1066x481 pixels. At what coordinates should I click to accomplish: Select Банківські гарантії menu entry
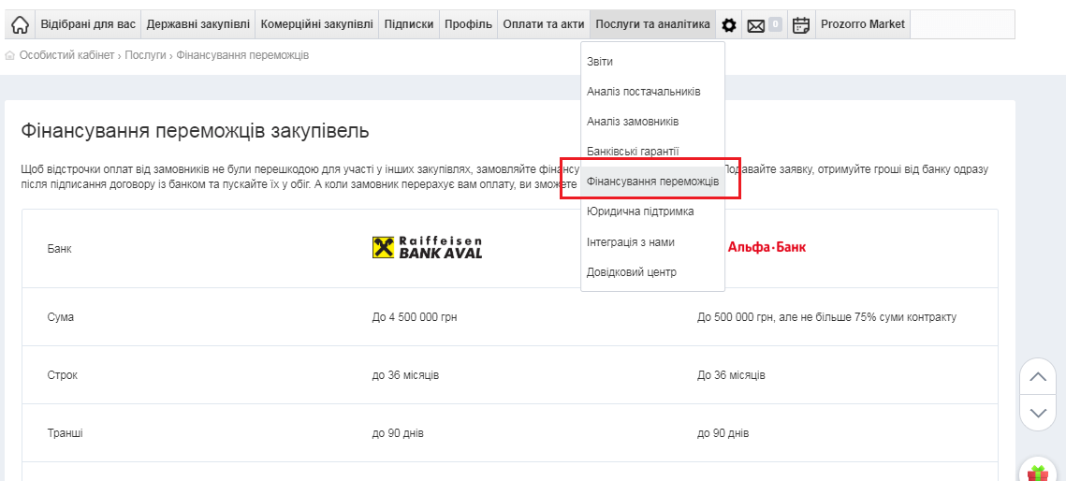coord(633,152)
